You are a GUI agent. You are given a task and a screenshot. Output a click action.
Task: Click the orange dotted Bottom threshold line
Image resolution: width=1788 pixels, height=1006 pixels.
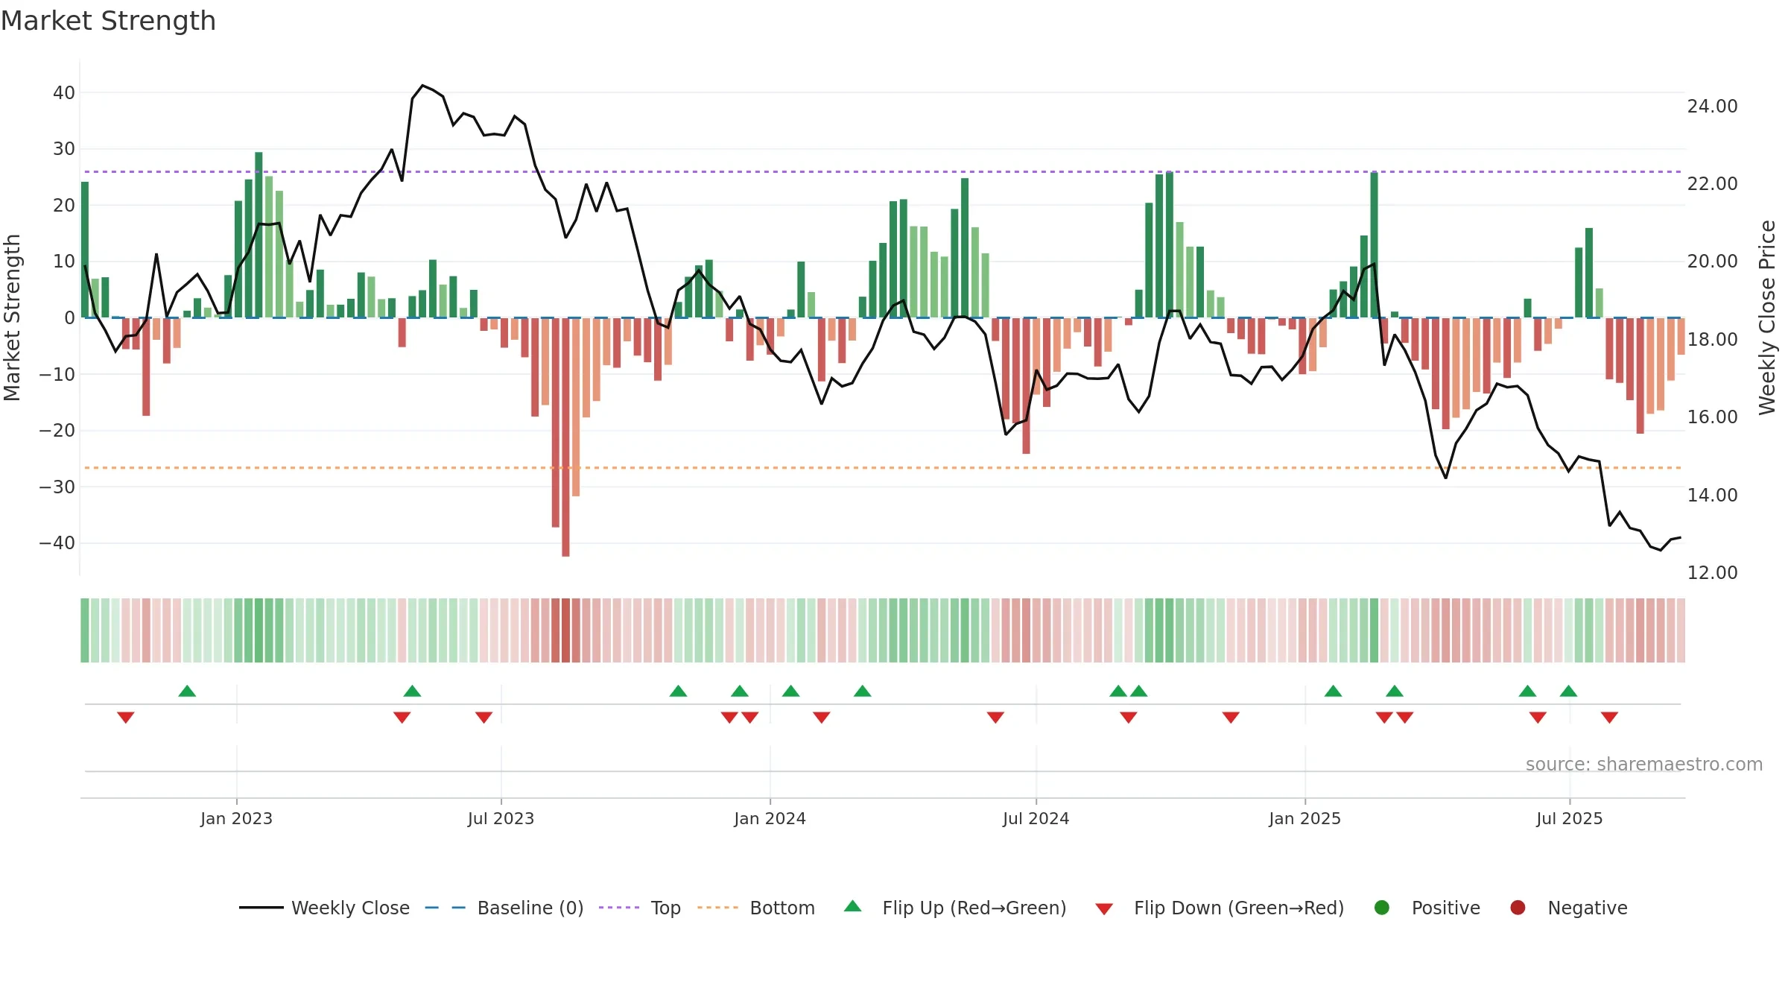coord(883,468)
